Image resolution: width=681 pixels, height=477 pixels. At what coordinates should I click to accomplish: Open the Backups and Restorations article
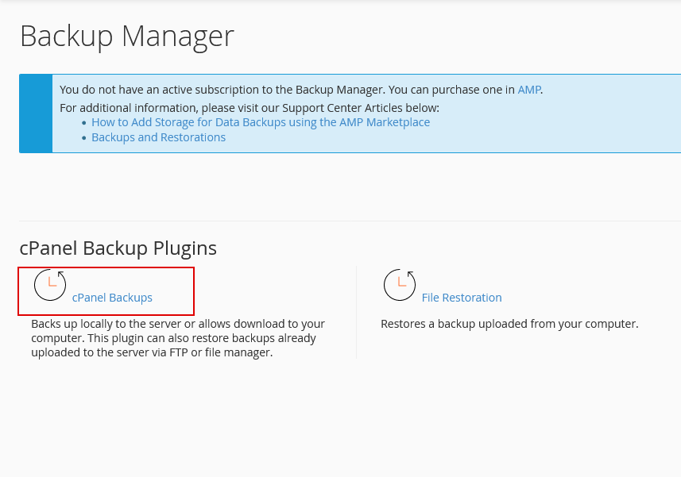158,137
